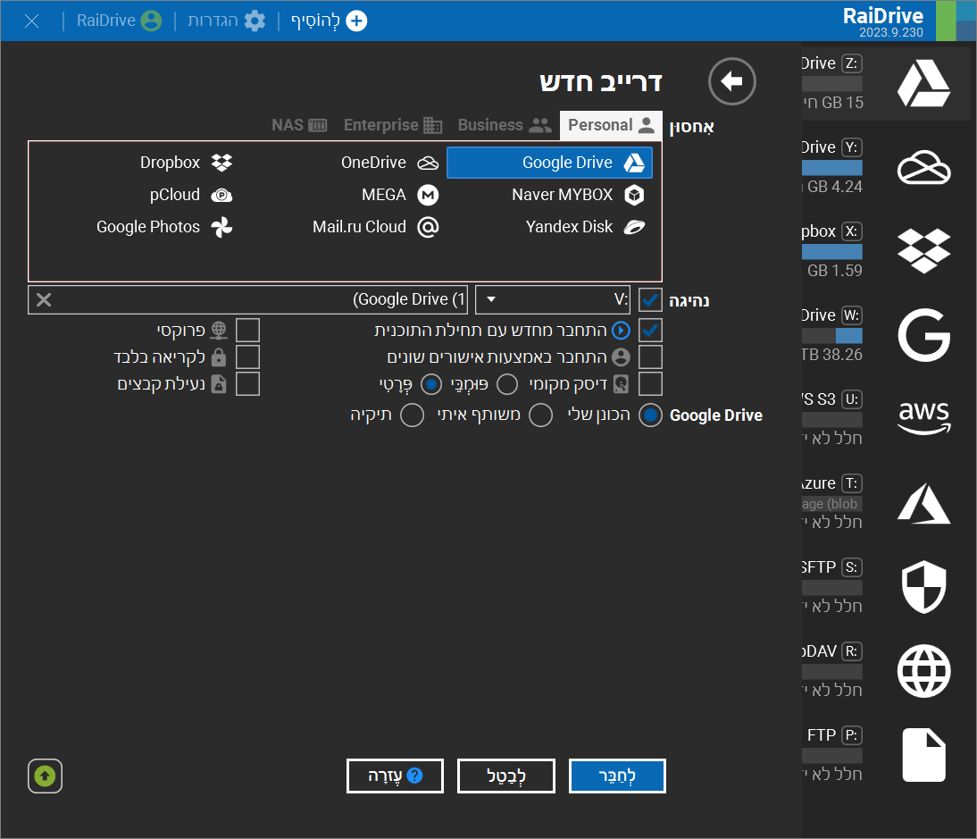
Task: Clear the Google Drive name field
Action: pos(43,300)
